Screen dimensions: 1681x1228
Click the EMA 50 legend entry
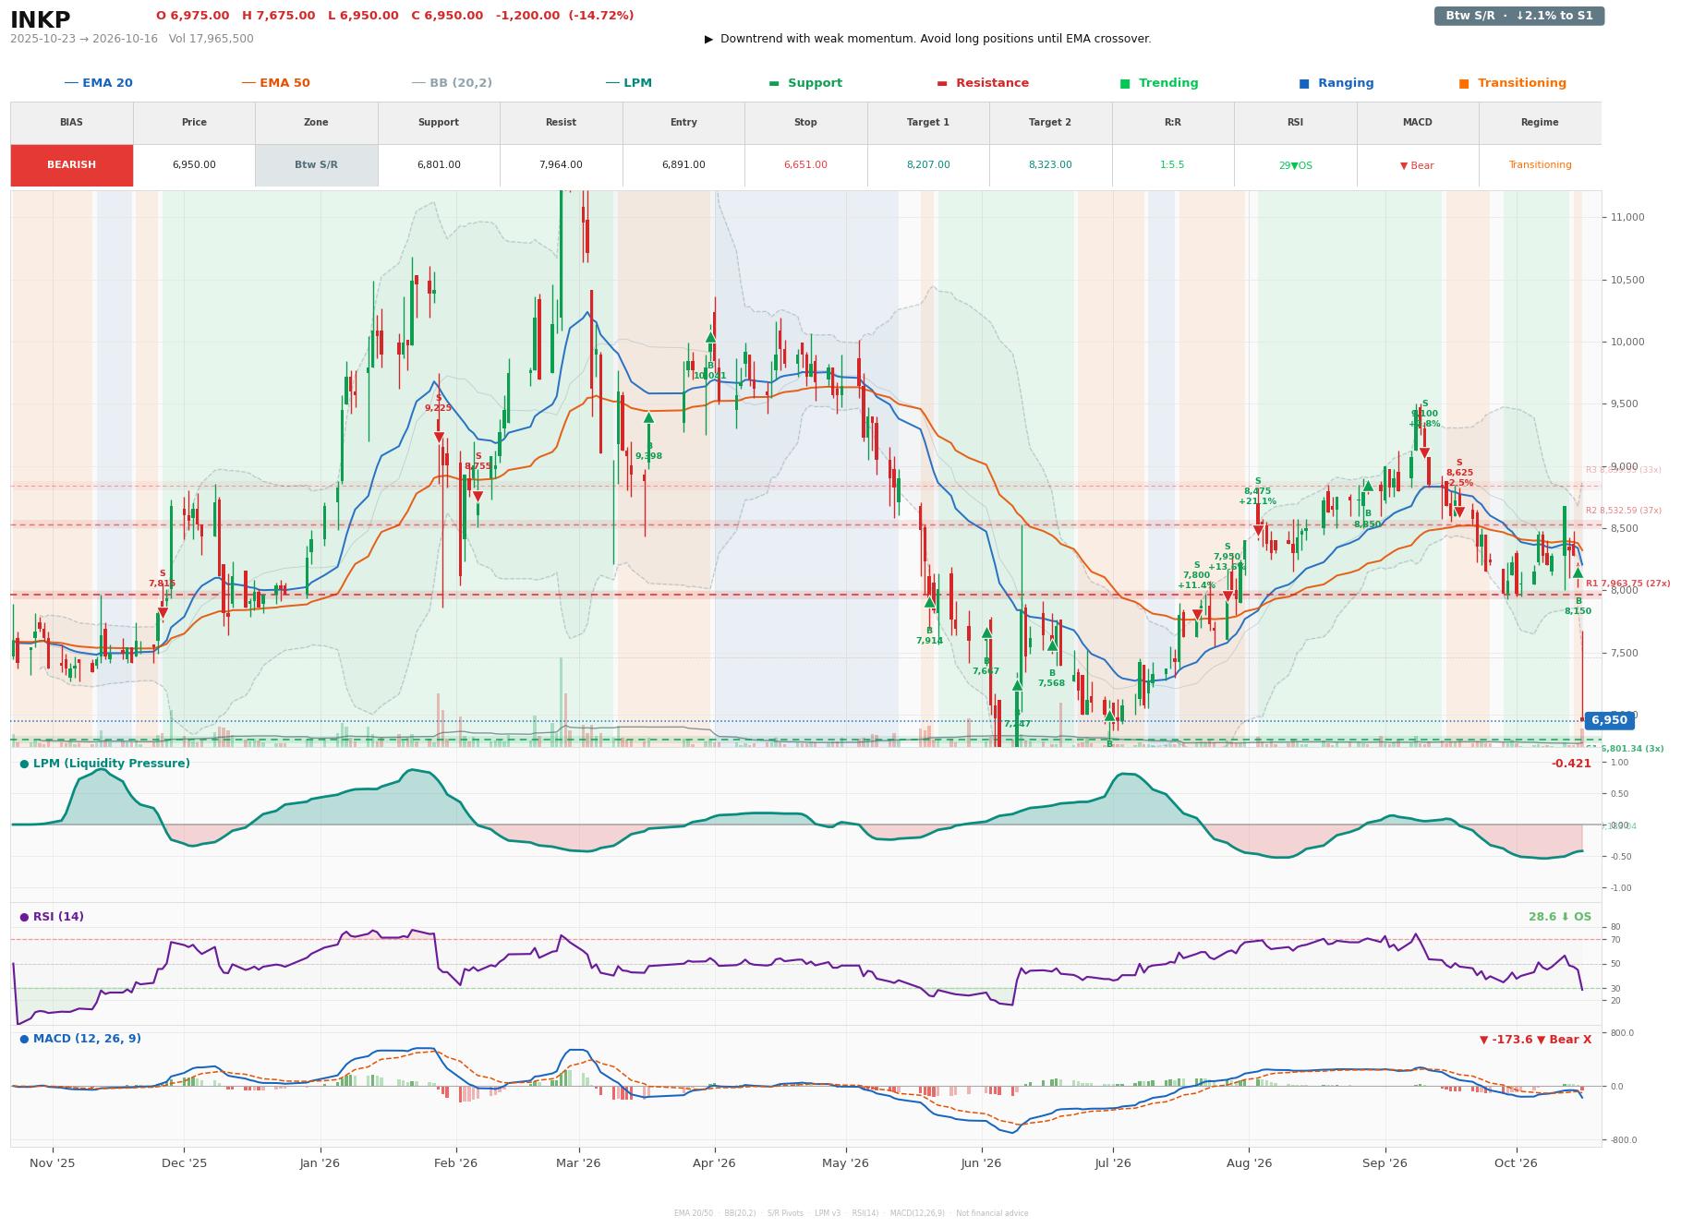(276, 83)
